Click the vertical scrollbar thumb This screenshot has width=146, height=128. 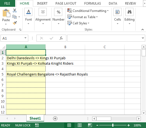pos(144,53)
